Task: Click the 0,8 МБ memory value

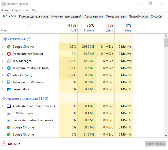Action: [x=90, y=120]
